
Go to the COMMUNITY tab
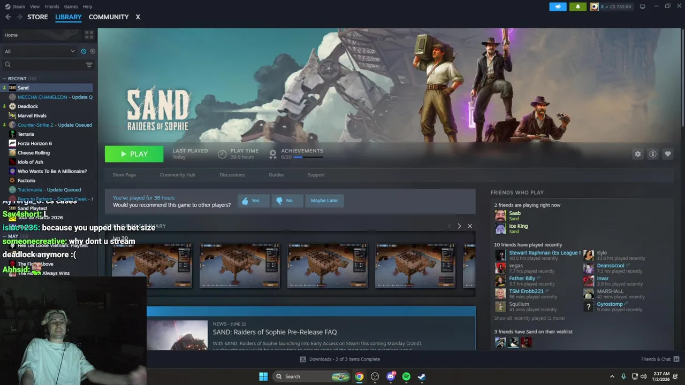point(109,17)
